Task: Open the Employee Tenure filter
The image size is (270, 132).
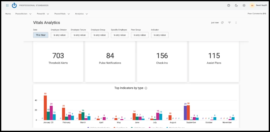Action: [x=80, y=35]
